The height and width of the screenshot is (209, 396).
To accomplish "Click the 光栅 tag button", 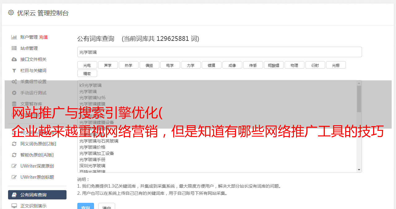I will (336, 65).
